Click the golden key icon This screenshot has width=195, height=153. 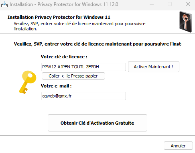click(28, 82)
